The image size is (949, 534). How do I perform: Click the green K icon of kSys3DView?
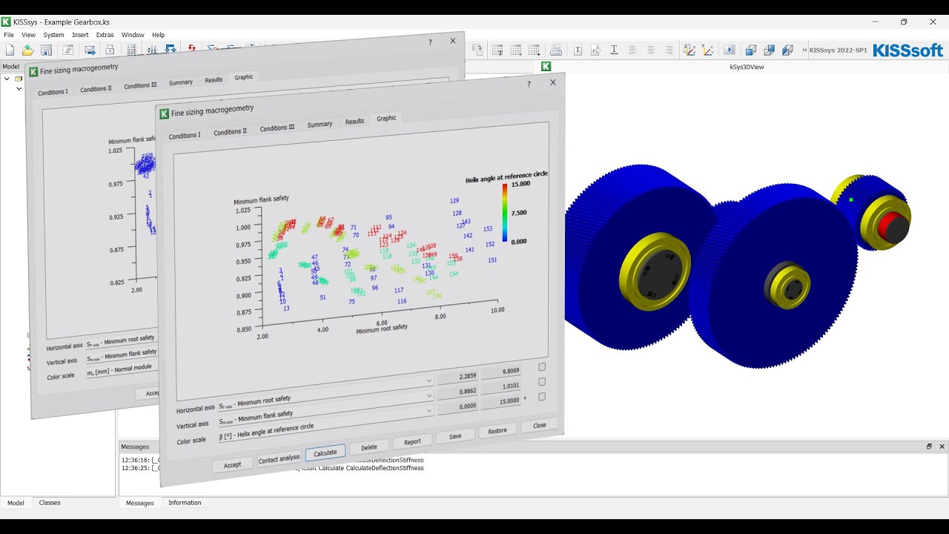pos(546,66)
